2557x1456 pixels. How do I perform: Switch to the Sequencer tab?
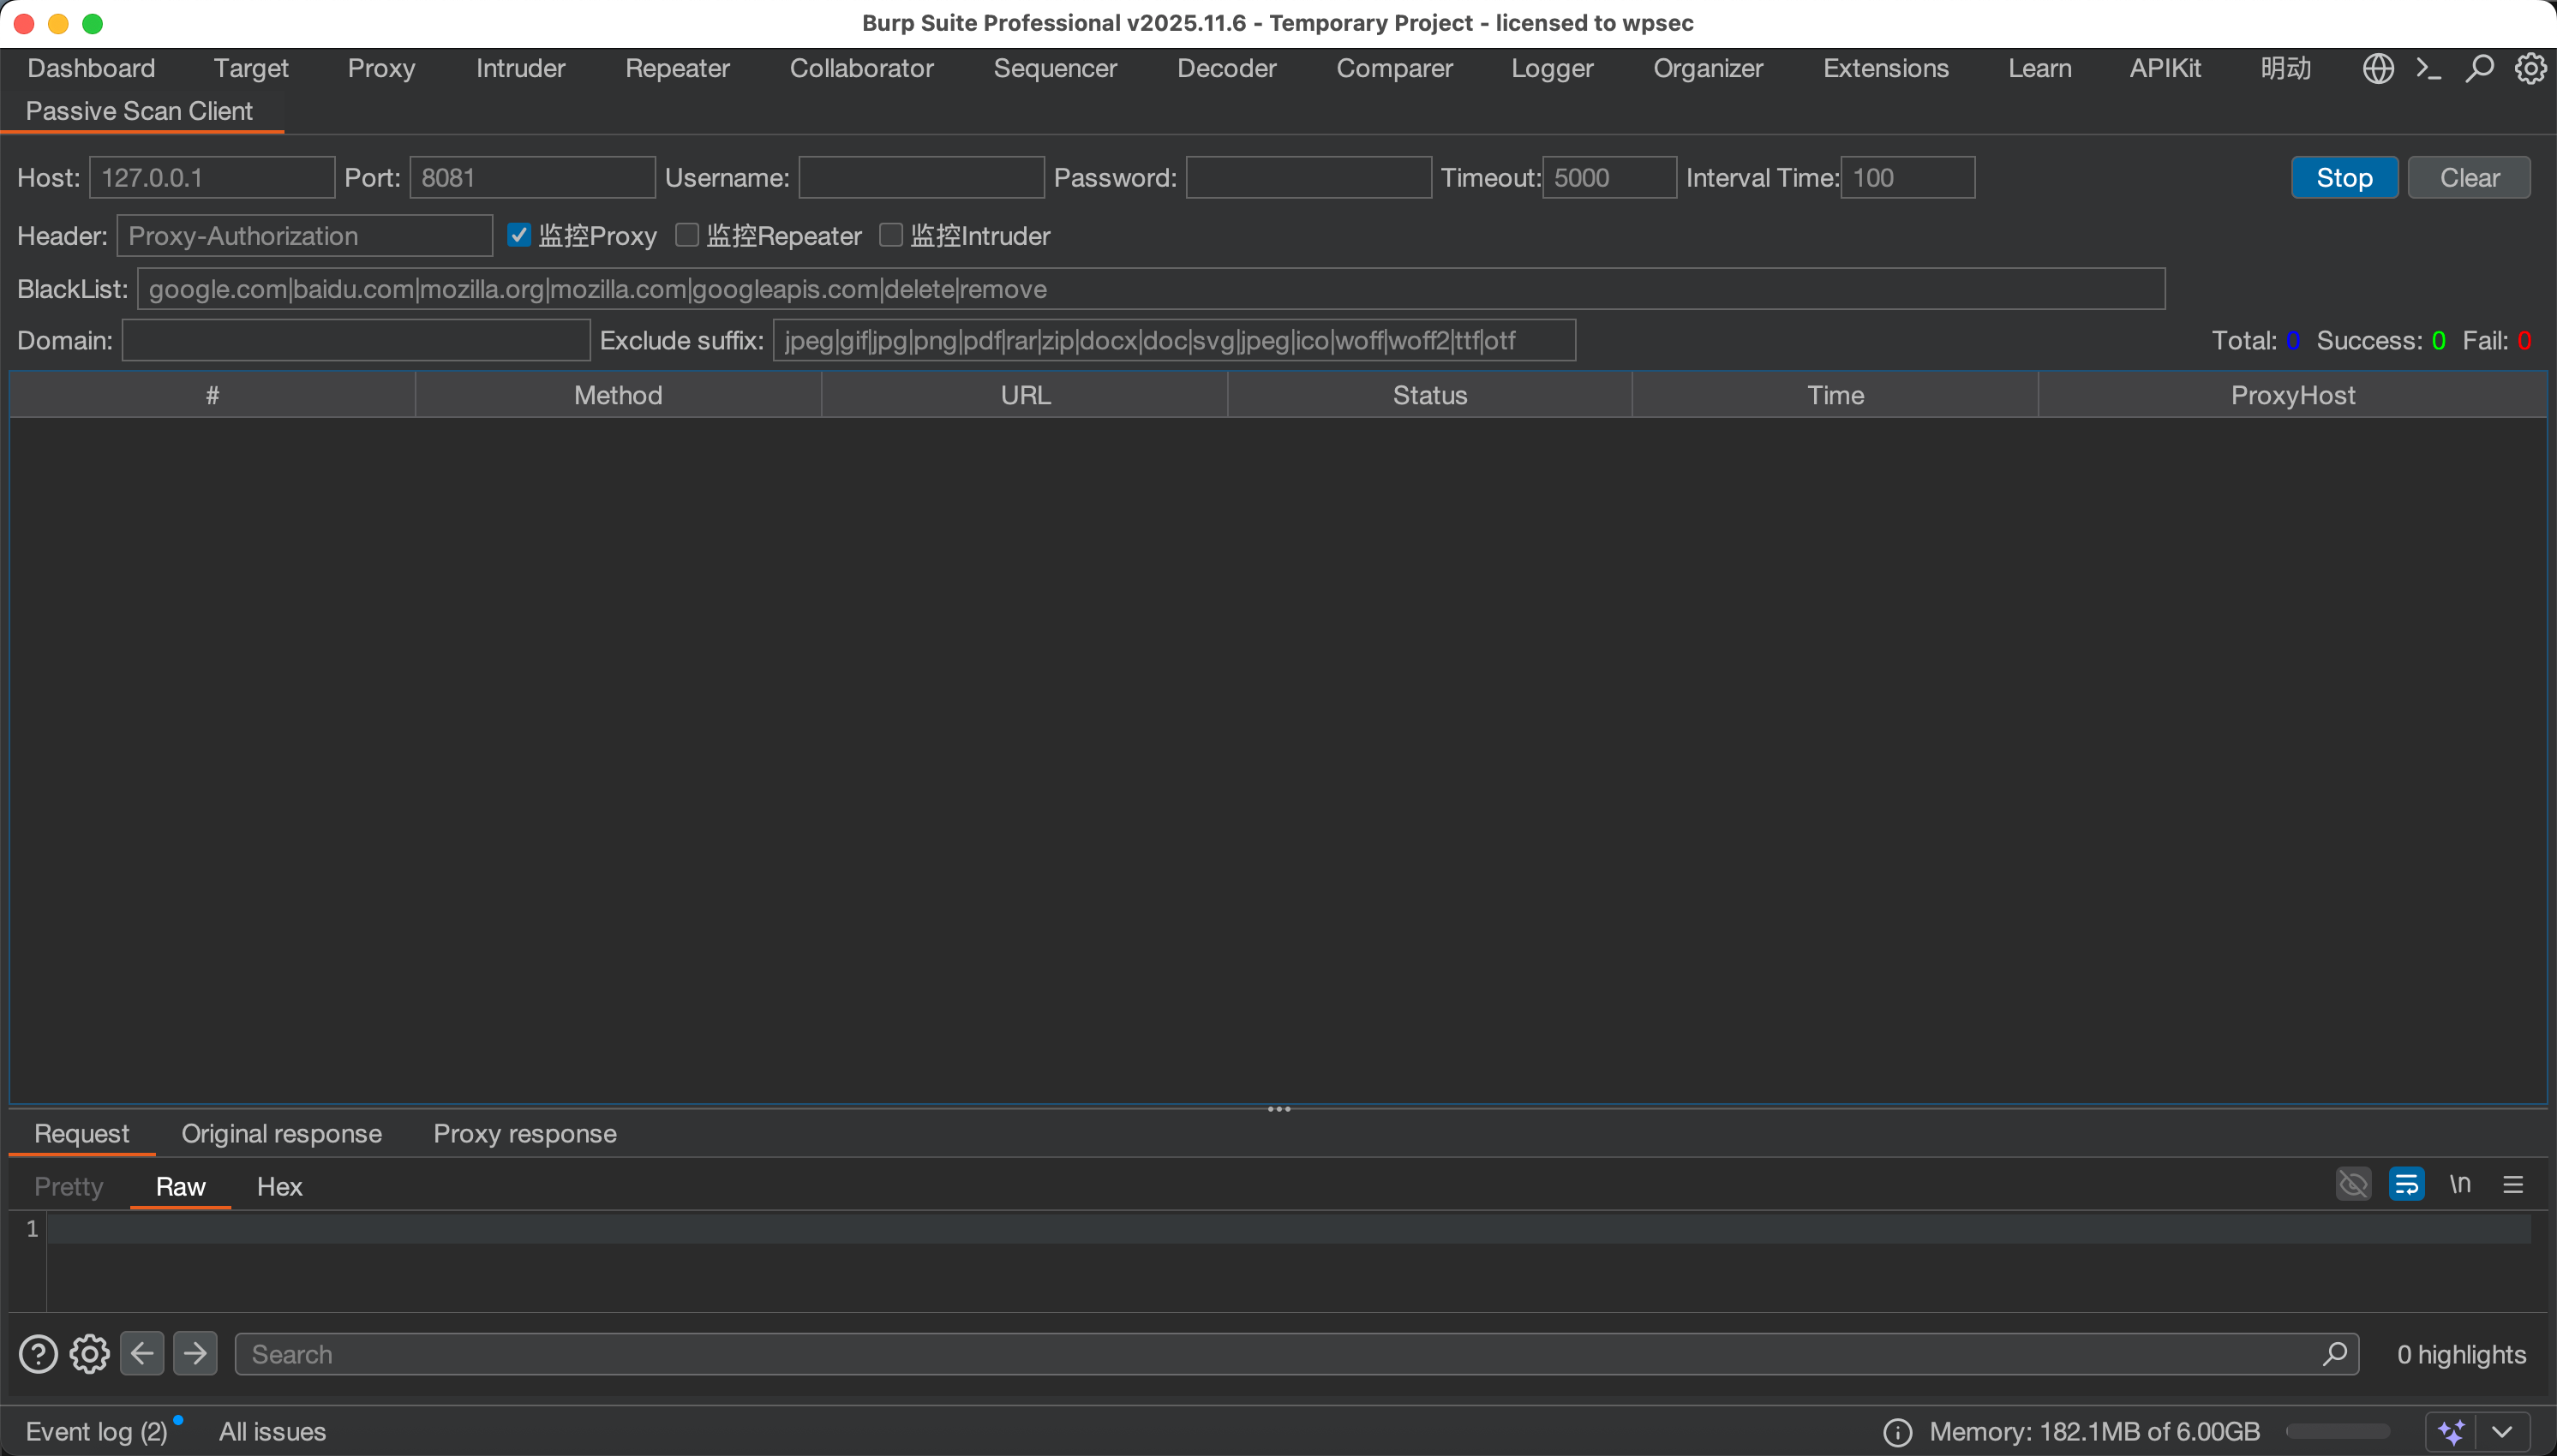pyautogui.click(x=1054, y=68)
